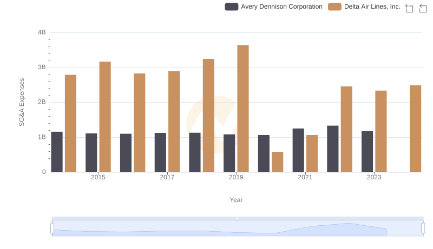Click Delta 2018 orange bar
The image size is (433, 249).
click(x=208, y=116)
